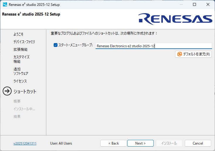Close the Renesas e² studio Setup window

pos(208,5)
